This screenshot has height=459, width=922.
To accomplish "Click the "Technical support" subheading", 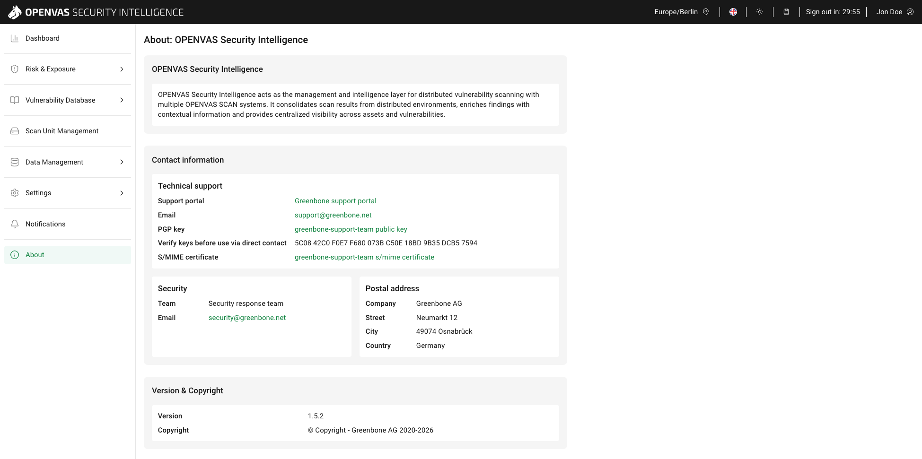I will tap(190, 186).
